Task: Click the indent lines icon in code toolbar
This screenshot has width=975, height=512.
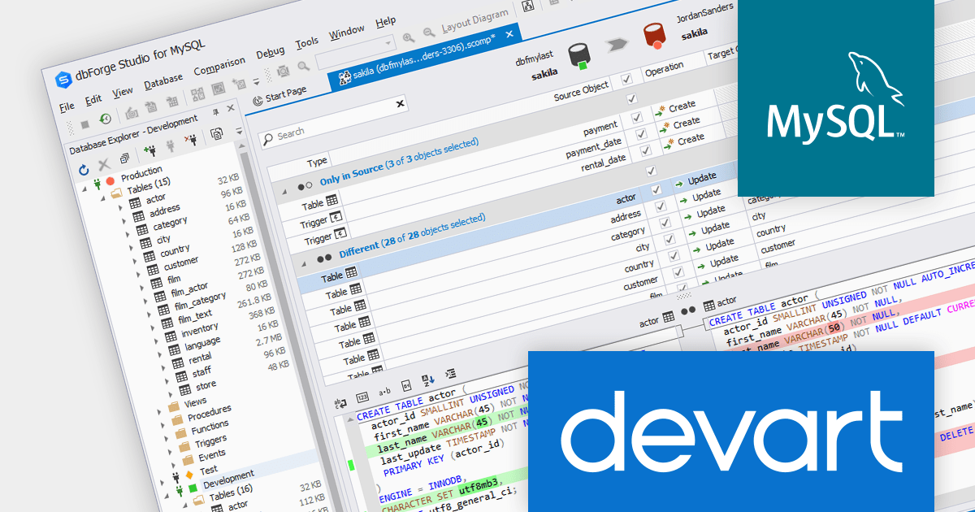Action: [x=449, y=373]
